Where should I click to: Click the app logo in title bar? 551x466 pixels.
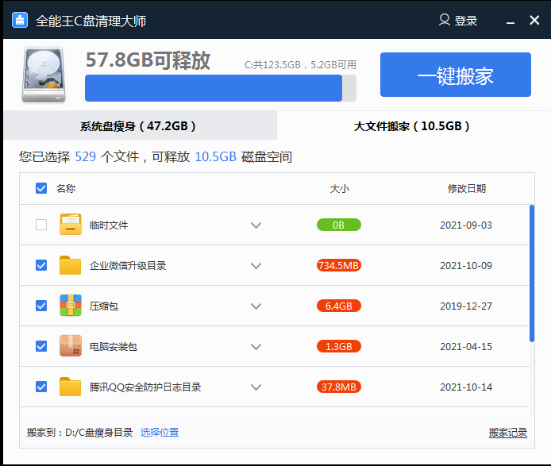(x=20, y=21)
